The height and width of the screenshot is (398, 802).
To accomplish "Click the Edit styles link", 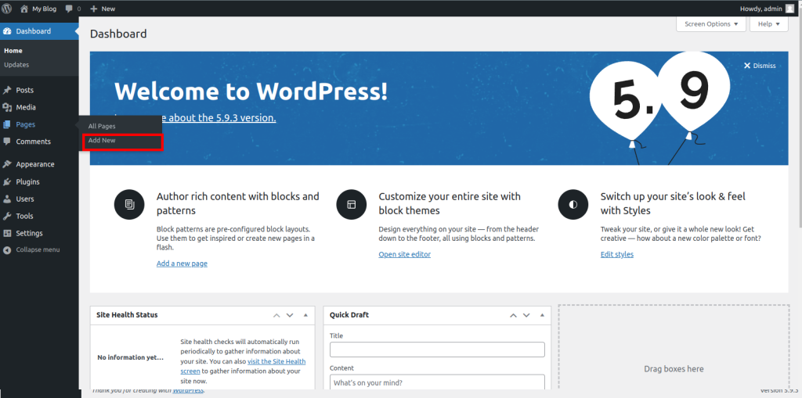I will click(x=616, y=255).
